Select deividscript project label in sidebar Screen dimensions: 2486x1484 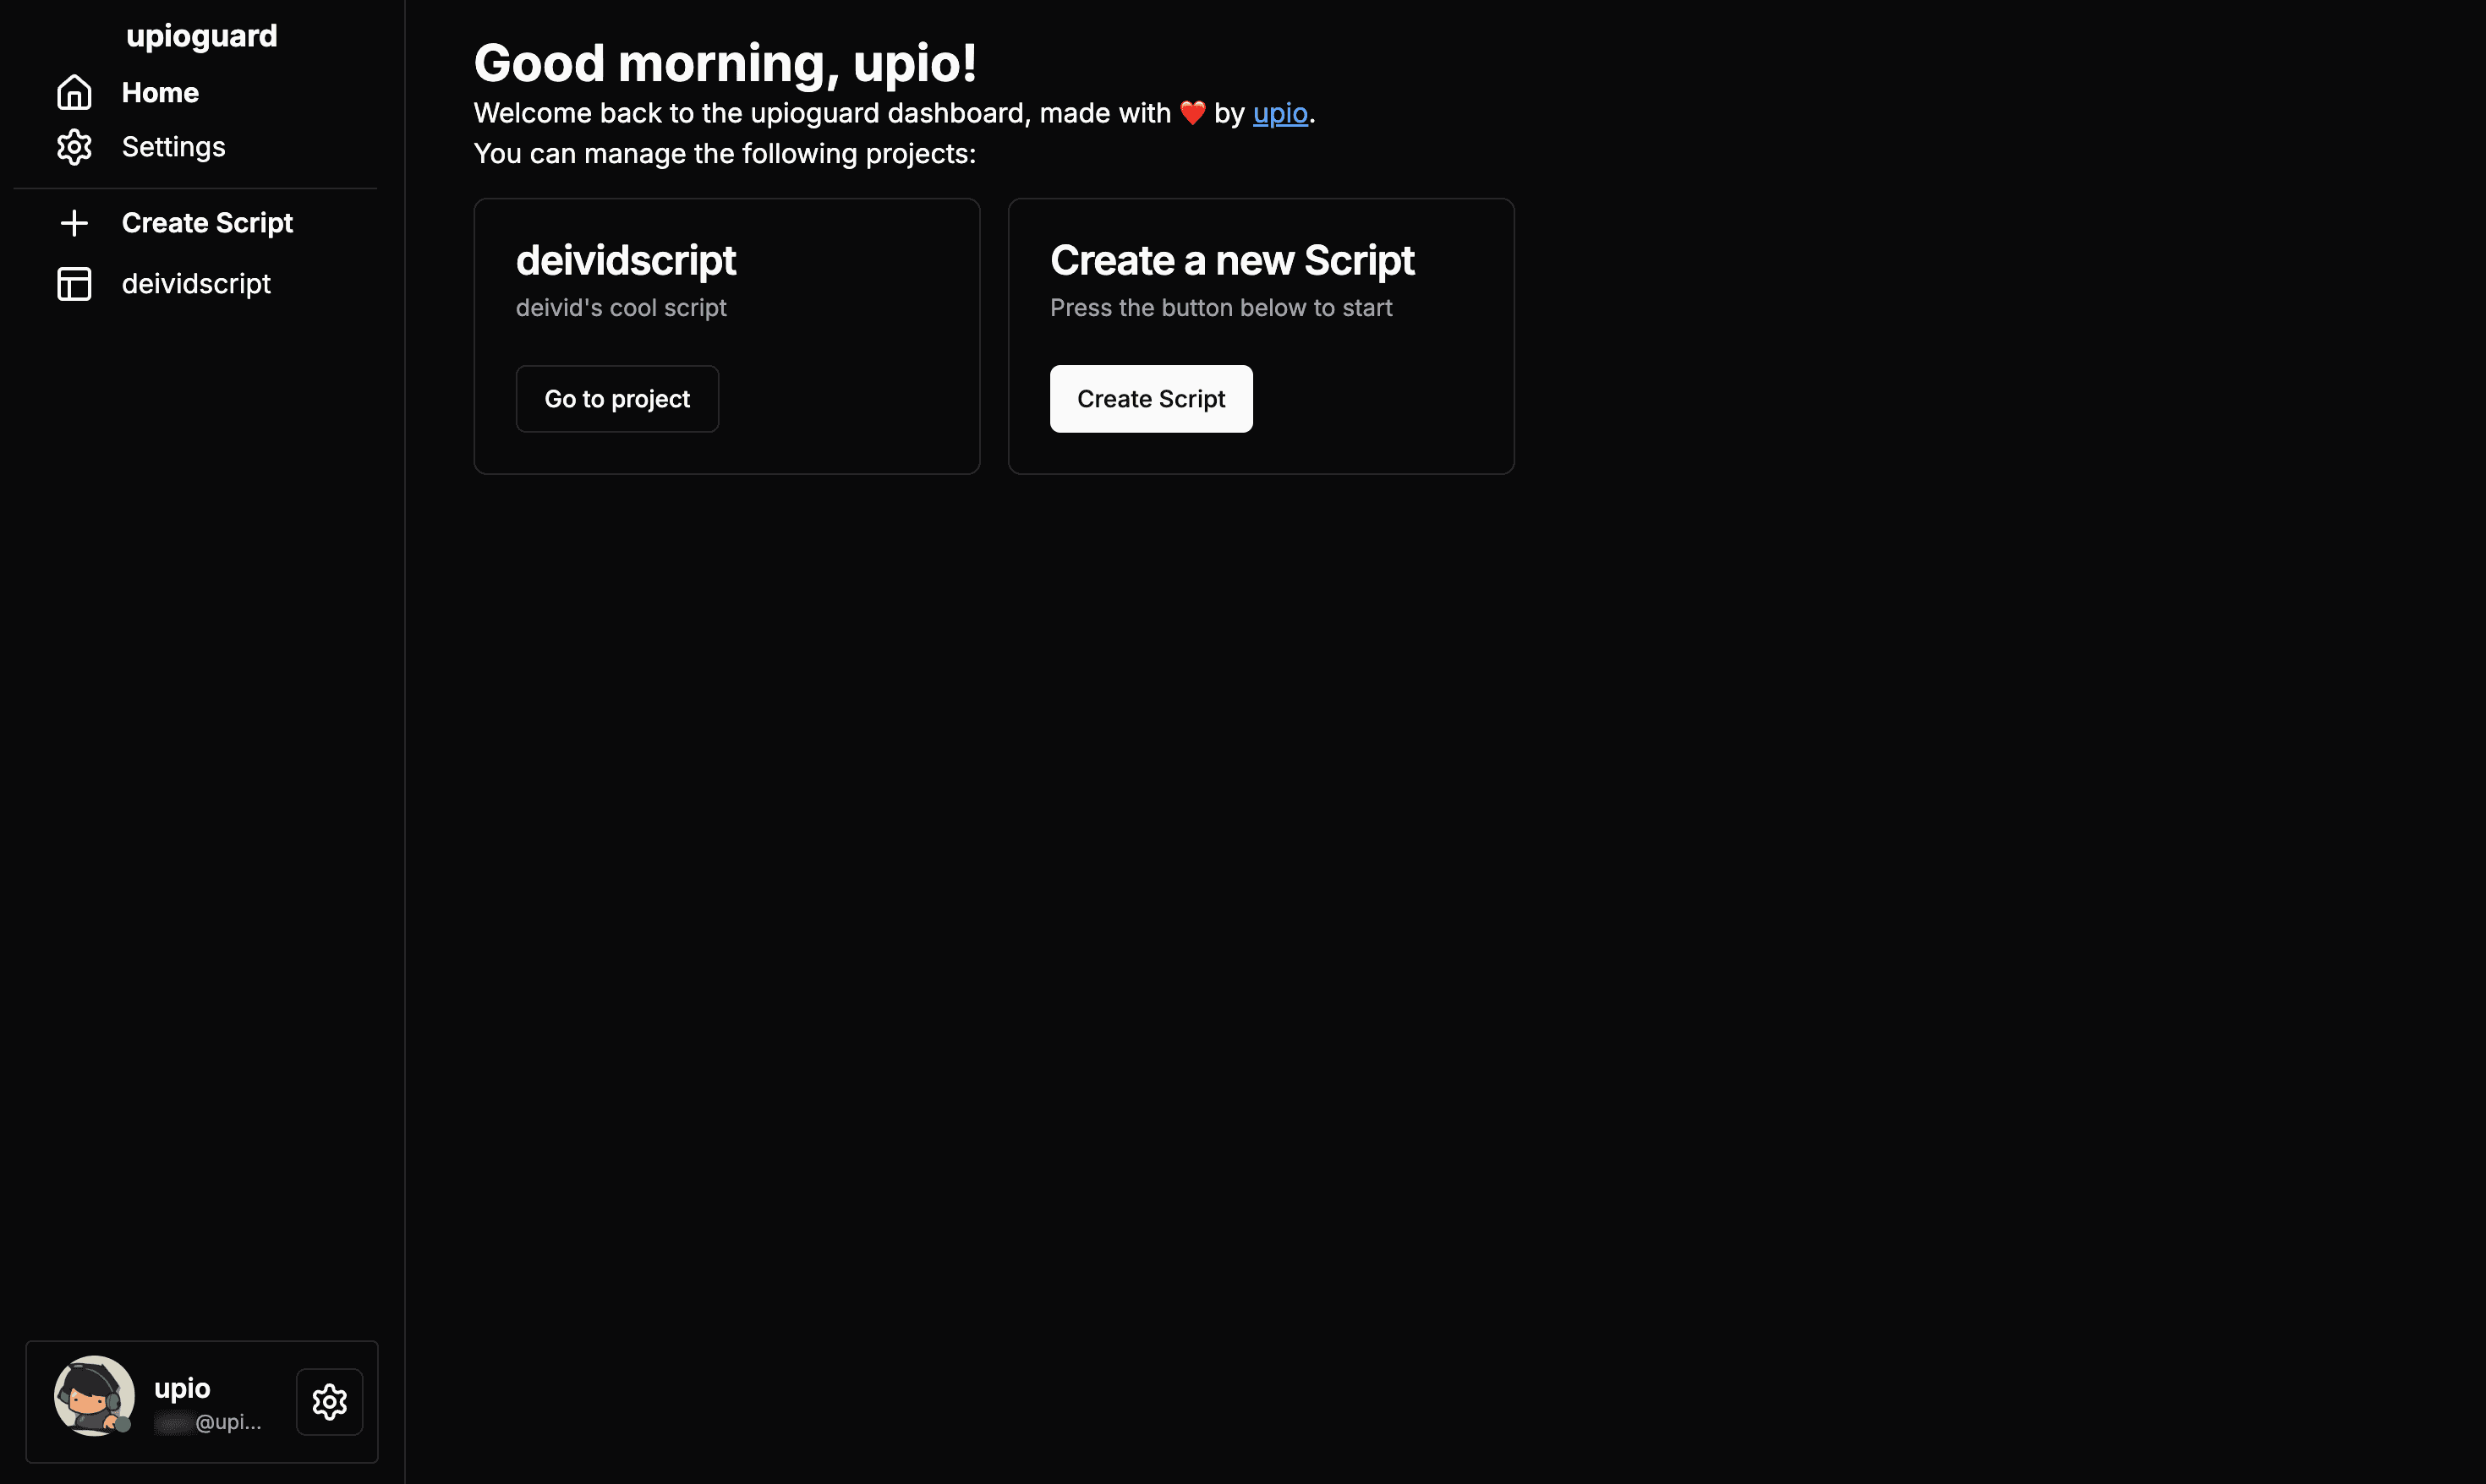click(196, 284)
